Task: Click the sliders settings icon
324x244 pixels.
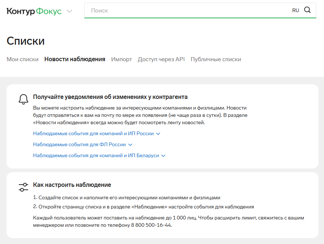Action: click(23, 187)
